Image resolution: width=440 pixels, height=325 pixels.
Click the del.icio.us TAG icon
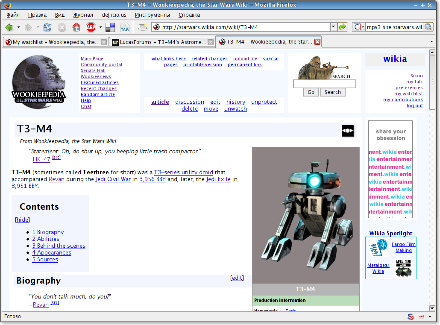125,27
